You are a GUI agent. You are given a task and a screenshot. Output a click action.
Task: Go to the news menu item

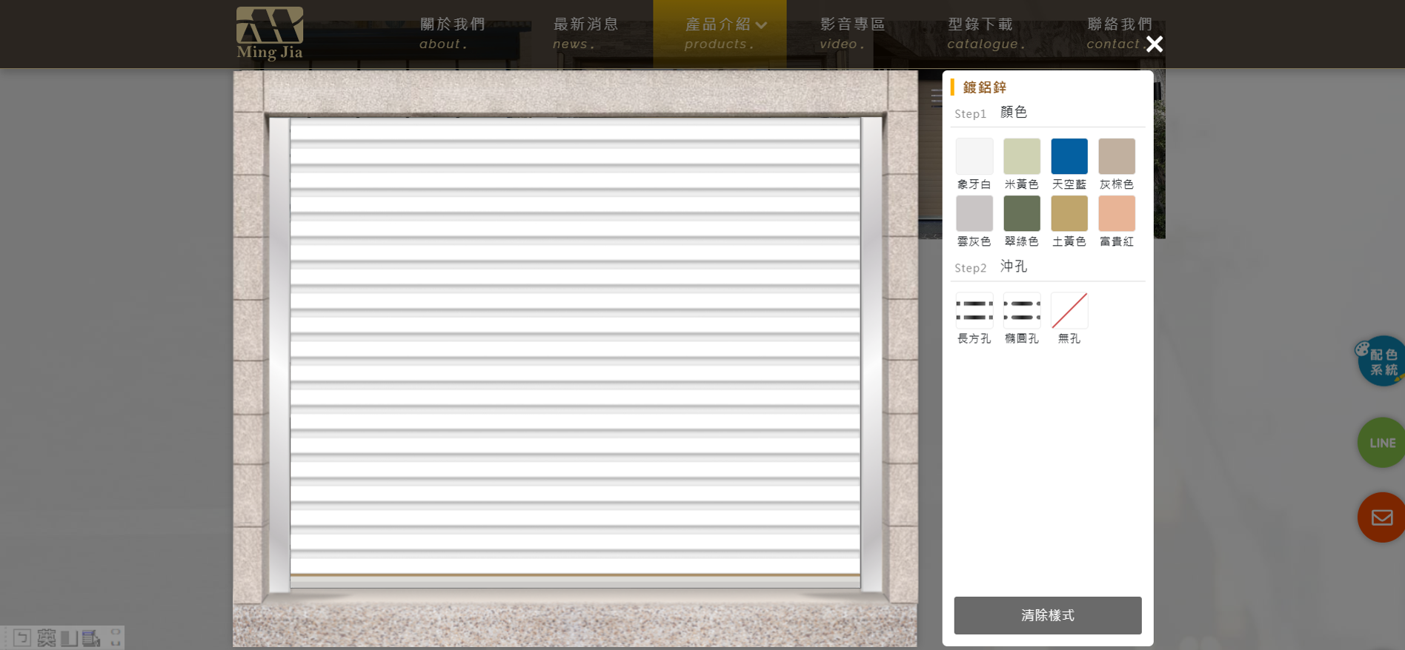[585, 33]
